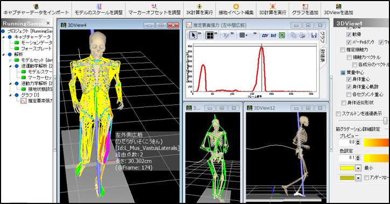
Task: Collapse 解析 tree node
Action: coord(4,54)
